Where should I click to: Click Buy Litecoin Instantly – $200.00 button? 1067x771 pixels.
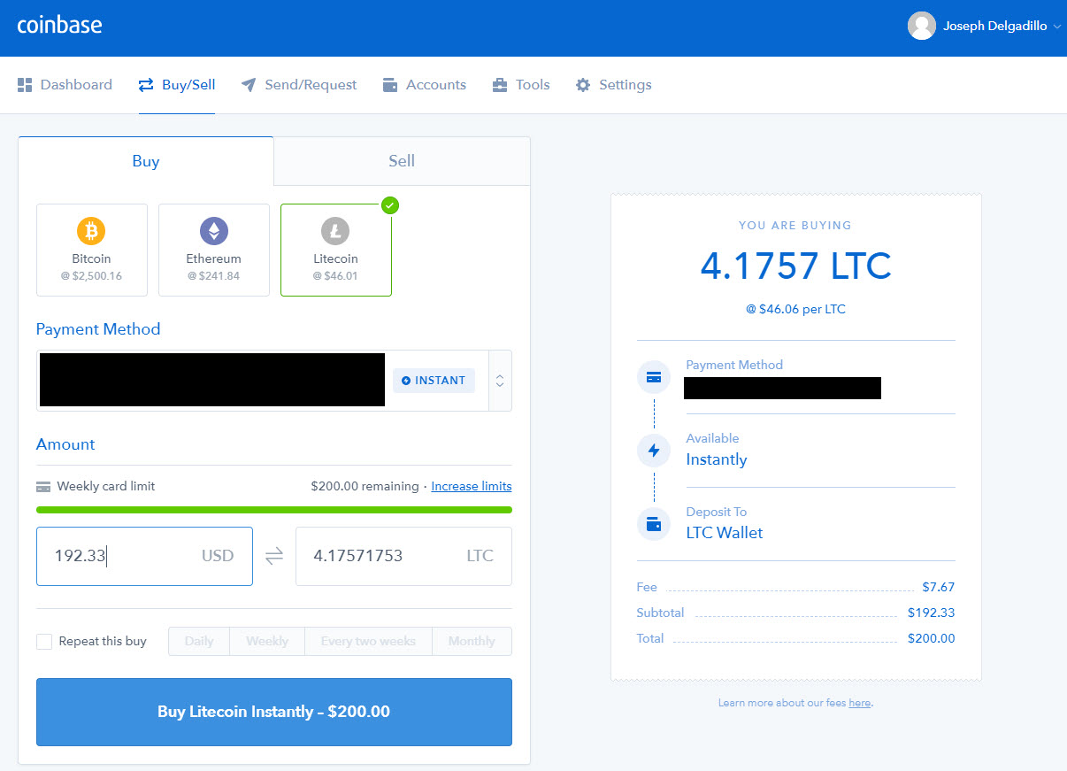[274, 712]
